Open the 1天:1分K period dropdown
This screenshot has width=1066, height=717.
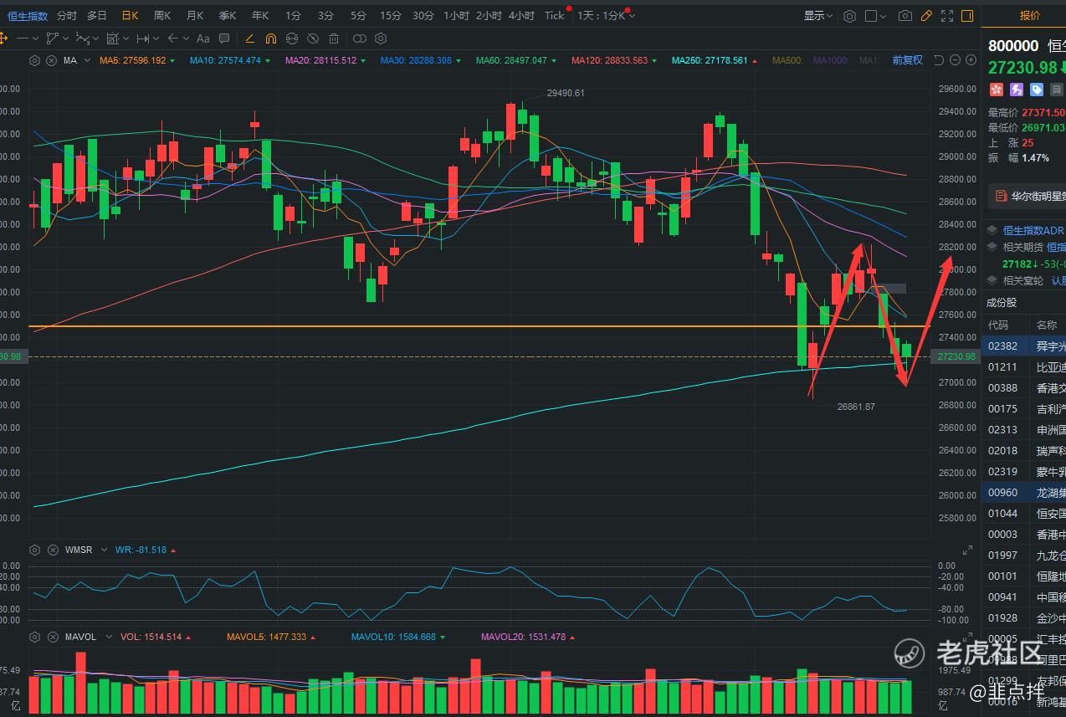point(606,15)
